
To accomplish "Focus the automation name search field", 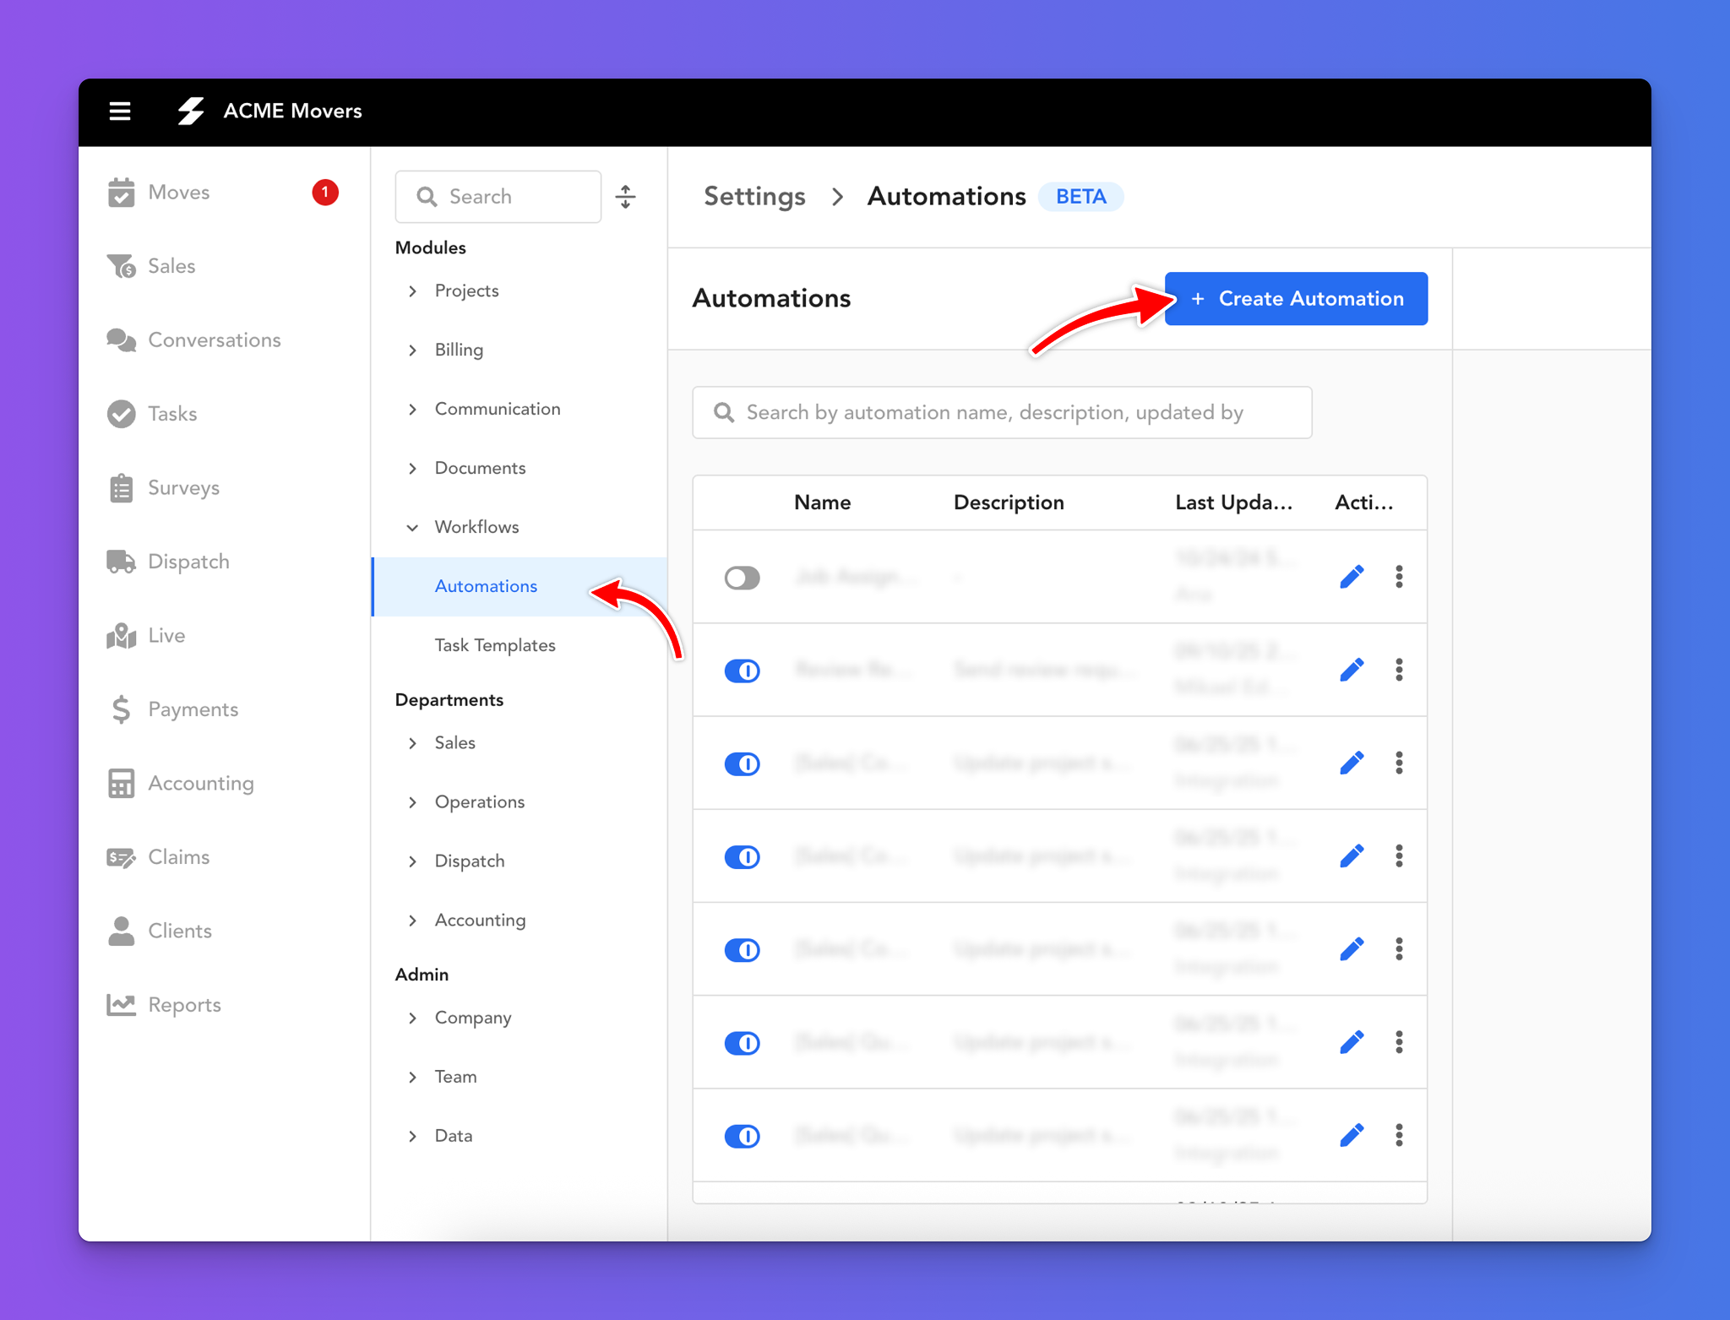I will tap(1002, 412).
